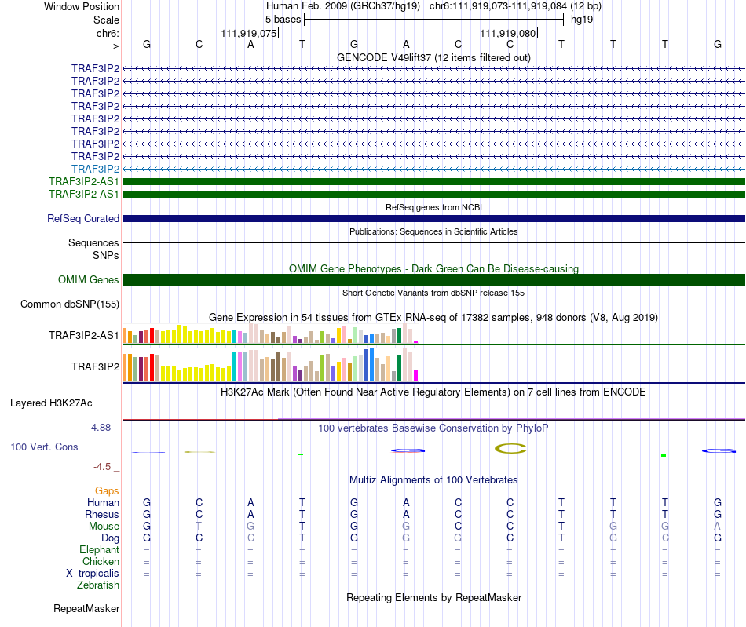Click the Gaps alignment row label
Screen dimensions: 746x627
tap(107, 490)
